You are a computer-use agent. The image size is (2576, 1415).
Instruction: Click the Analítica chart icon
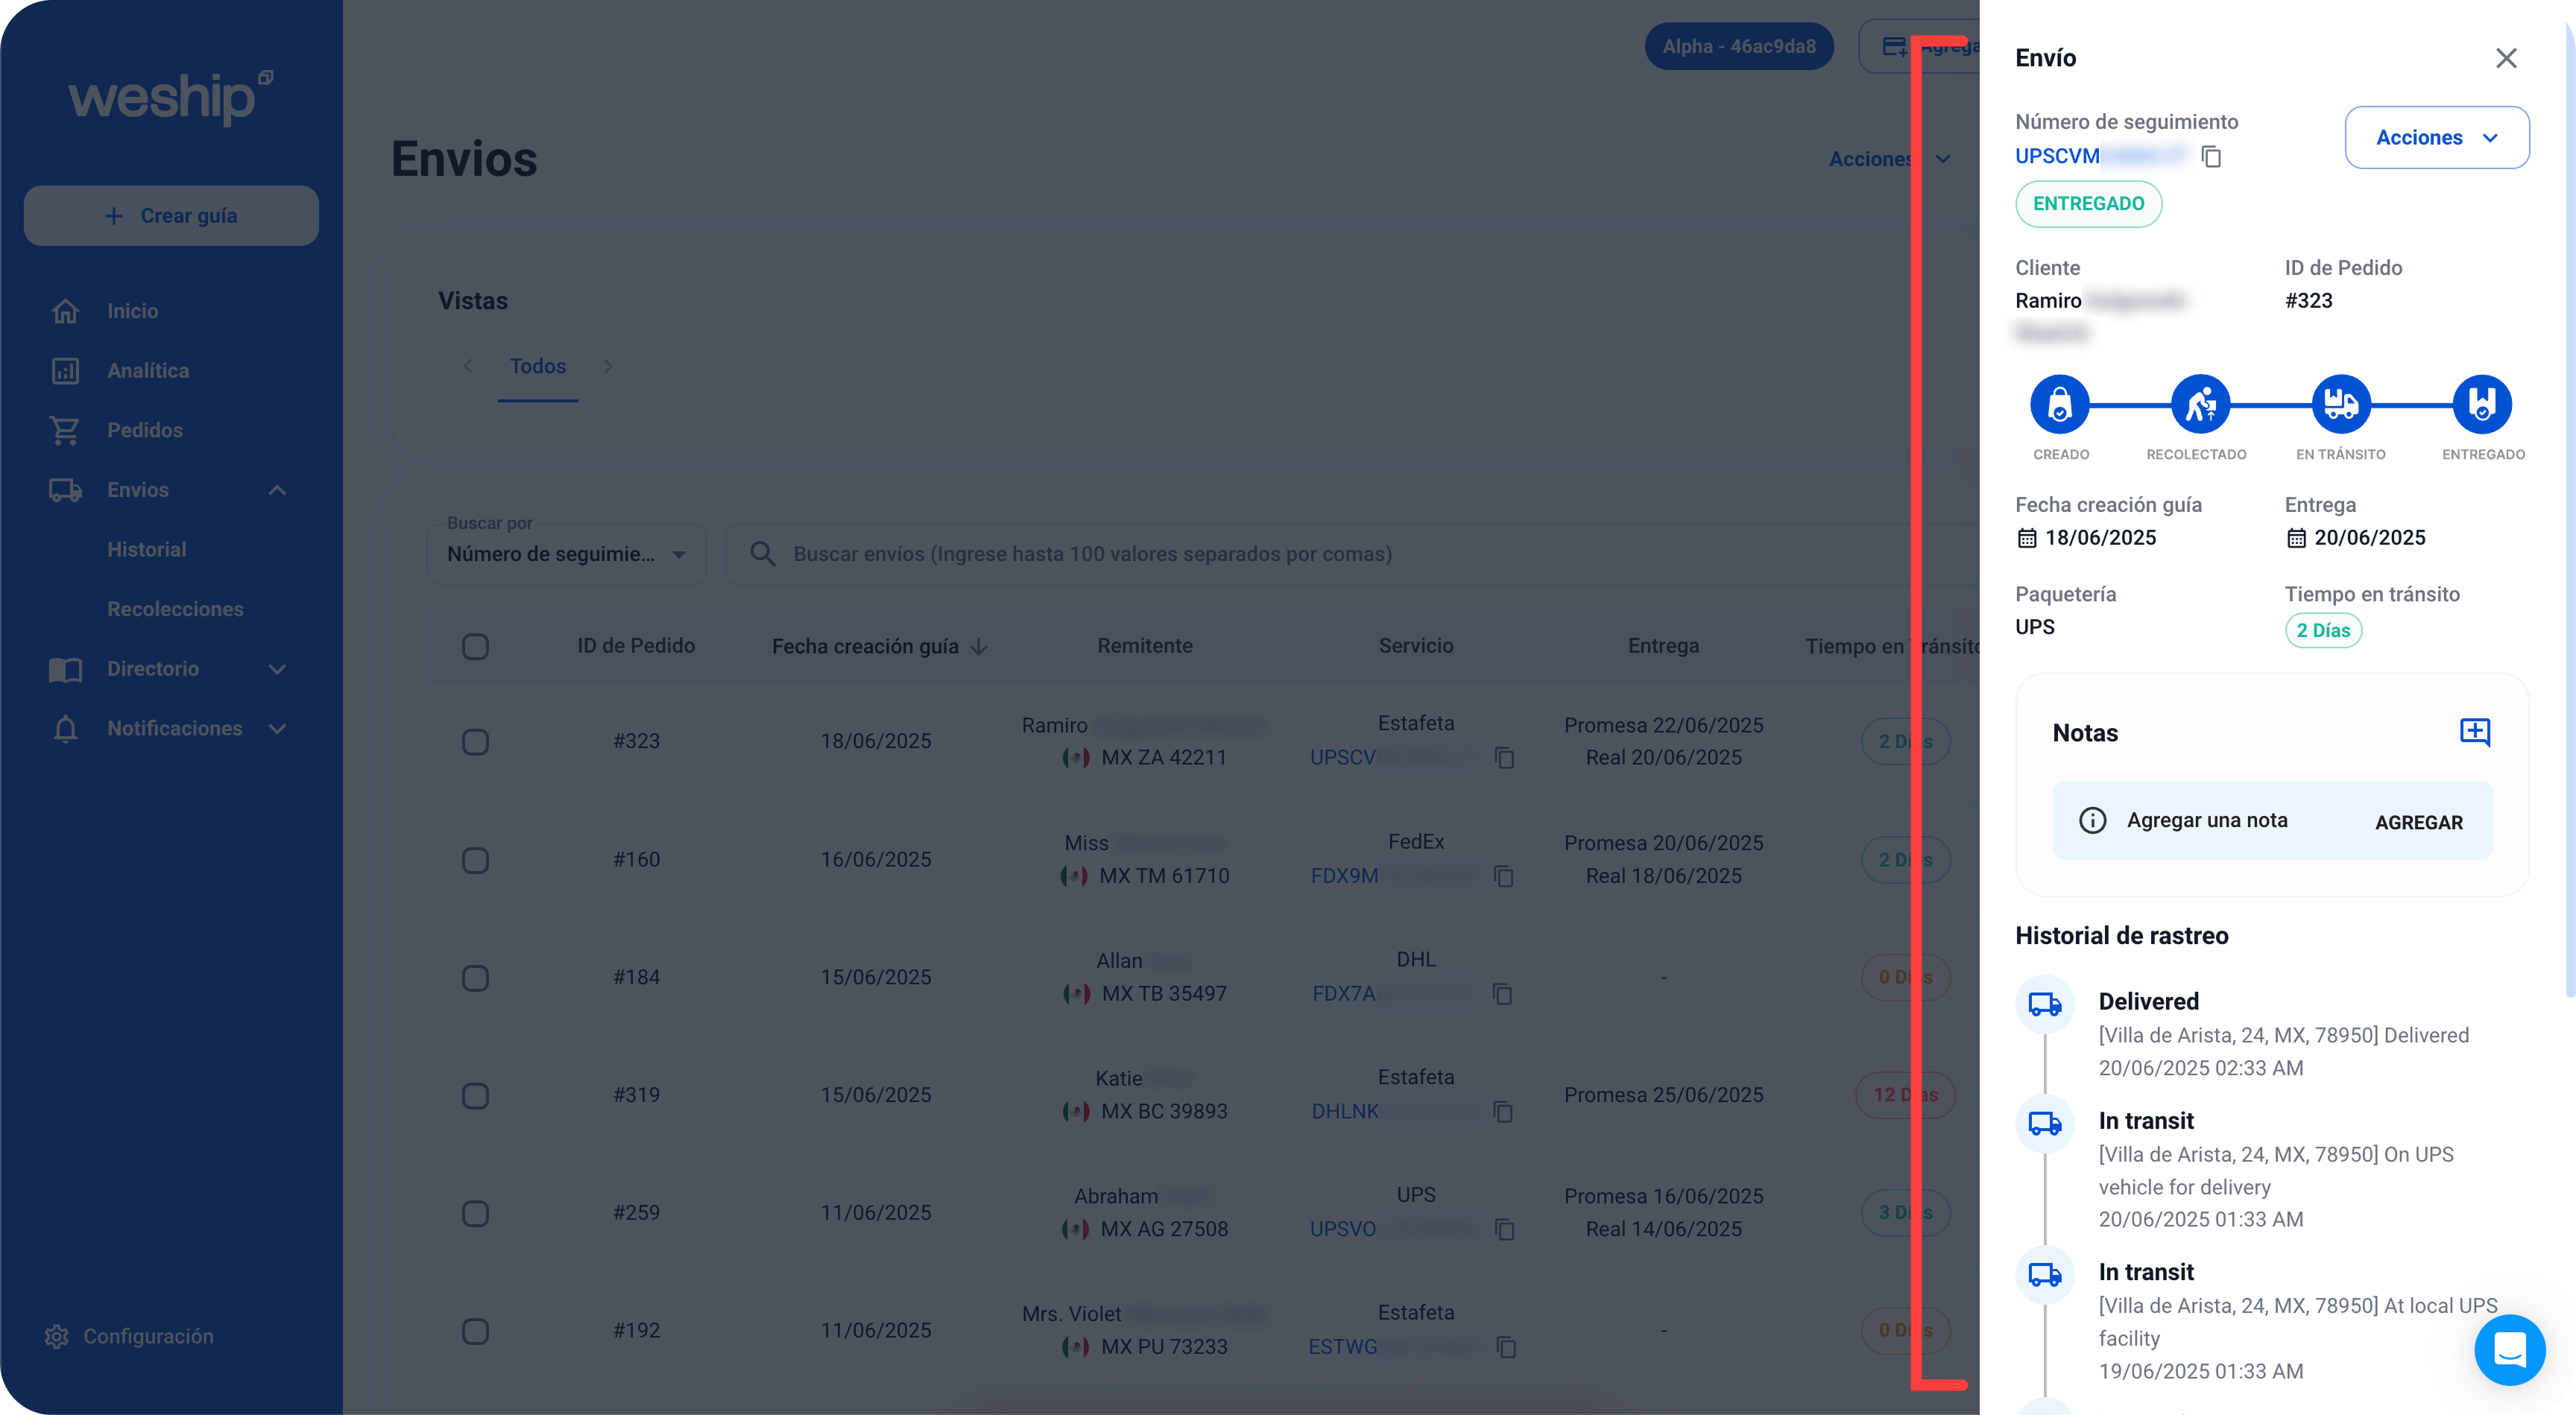point(65,370)
